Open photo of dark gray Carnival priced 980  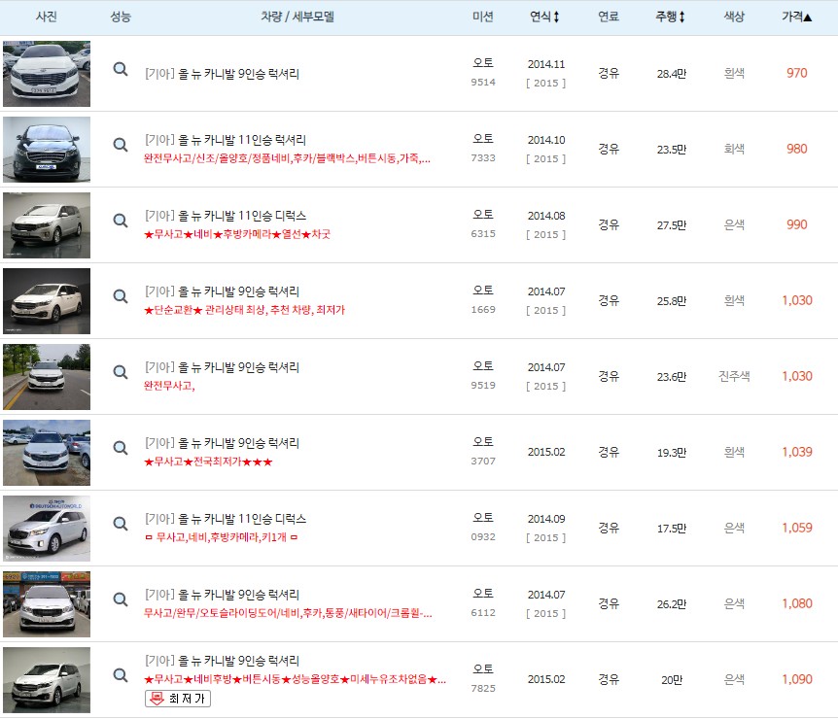pos(47,150)
